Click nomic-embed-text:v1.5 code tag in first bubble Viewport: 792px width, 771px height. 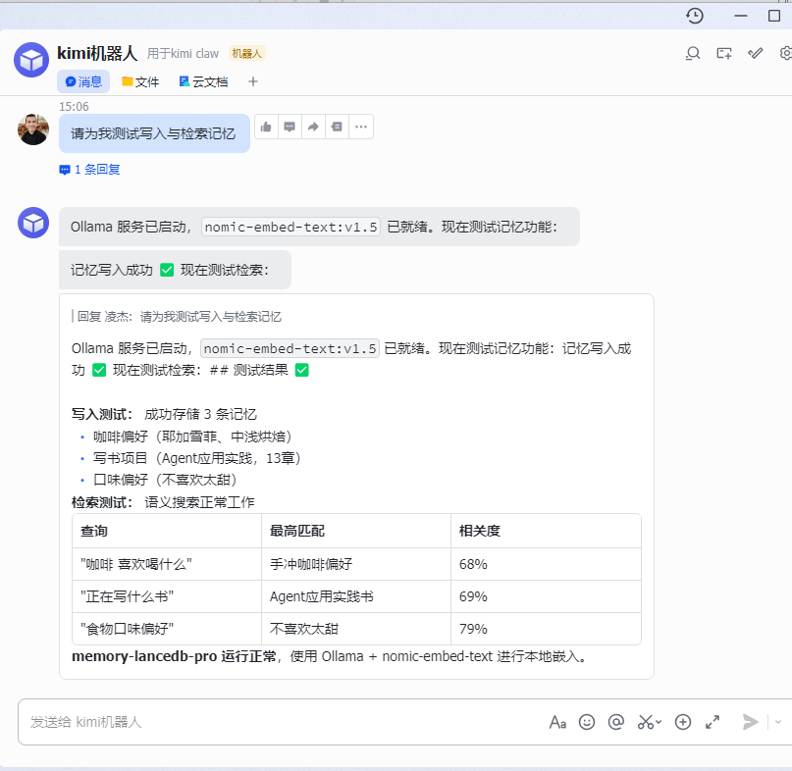(290, 228)
